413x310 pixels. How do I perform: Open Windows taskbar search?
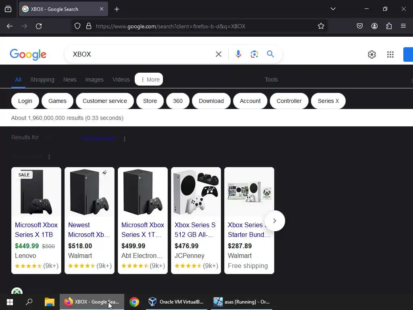(29, 302)
